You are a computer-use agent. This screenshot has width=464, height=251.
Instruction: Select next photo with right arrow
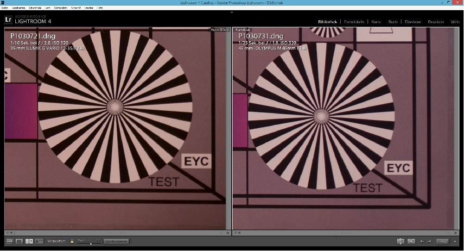pos(429,241)
